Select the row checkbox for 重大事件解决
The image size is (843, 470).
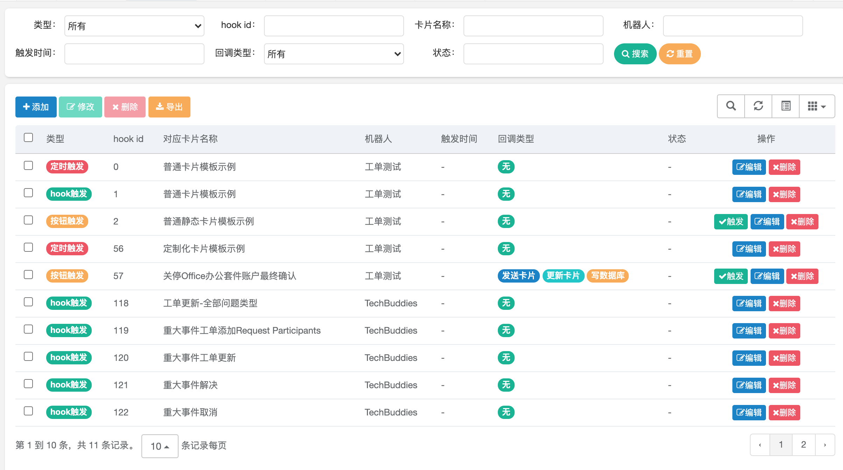click(28, 384)
